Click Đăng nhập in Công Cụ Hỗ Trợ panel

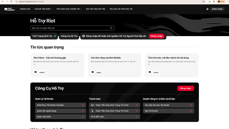185,88
